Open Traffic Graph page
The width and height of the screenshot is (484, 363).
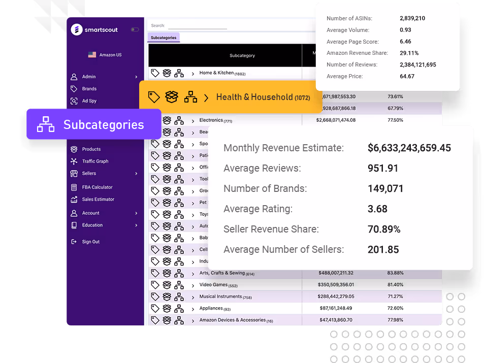click(x=95, y=161)
